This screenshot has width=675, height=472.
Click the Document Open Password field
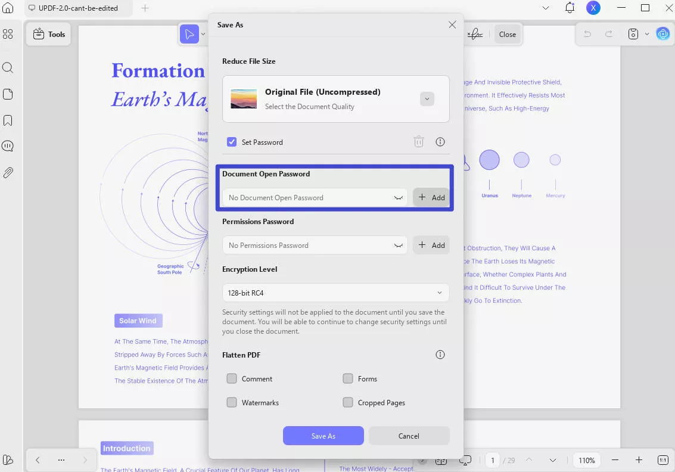click(315, 198)
